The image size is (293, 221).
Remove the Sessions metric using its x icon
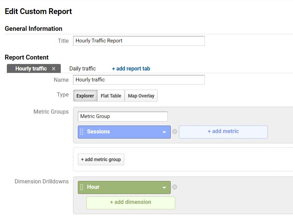click(175, 132)
